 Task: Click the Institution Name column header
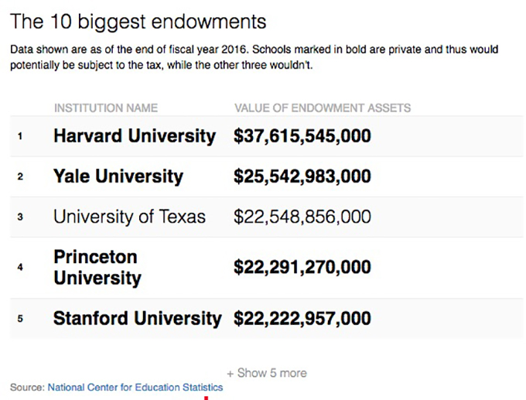pyautogui.click(x=105, y=108)
